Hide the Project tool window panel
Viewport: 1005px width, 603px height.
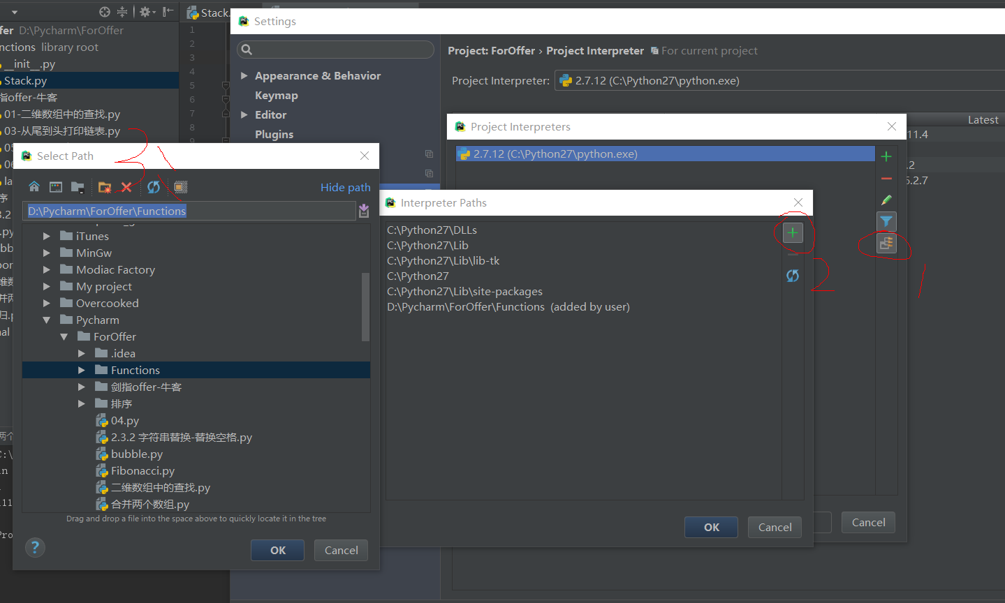(168, 11)
